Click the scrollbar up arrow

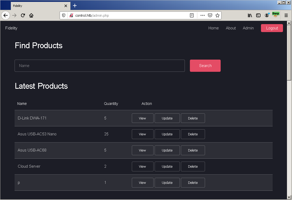(x=289, y=23)
